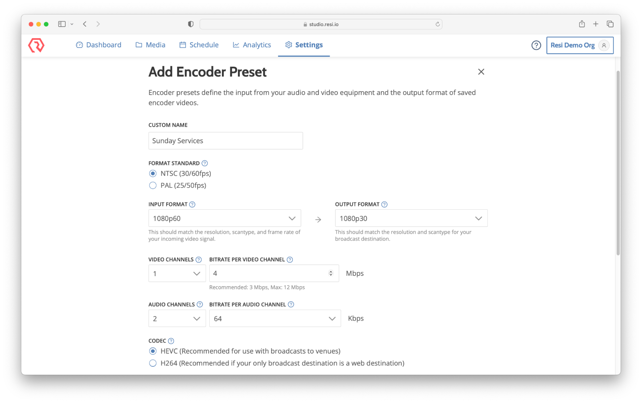Click the Format Standard help icon
The image size is (642, 403).
205,163
